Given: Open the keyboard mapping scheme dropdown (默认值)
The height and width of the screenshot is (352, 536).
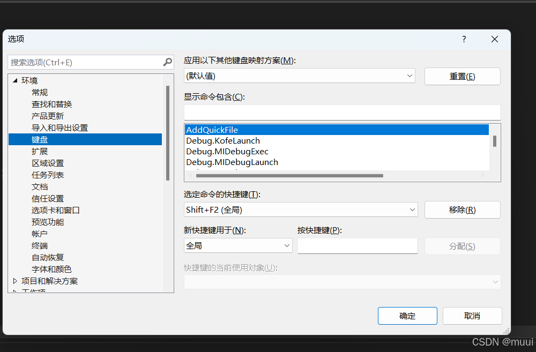Looking at the screenshot, I should (300, 76).
